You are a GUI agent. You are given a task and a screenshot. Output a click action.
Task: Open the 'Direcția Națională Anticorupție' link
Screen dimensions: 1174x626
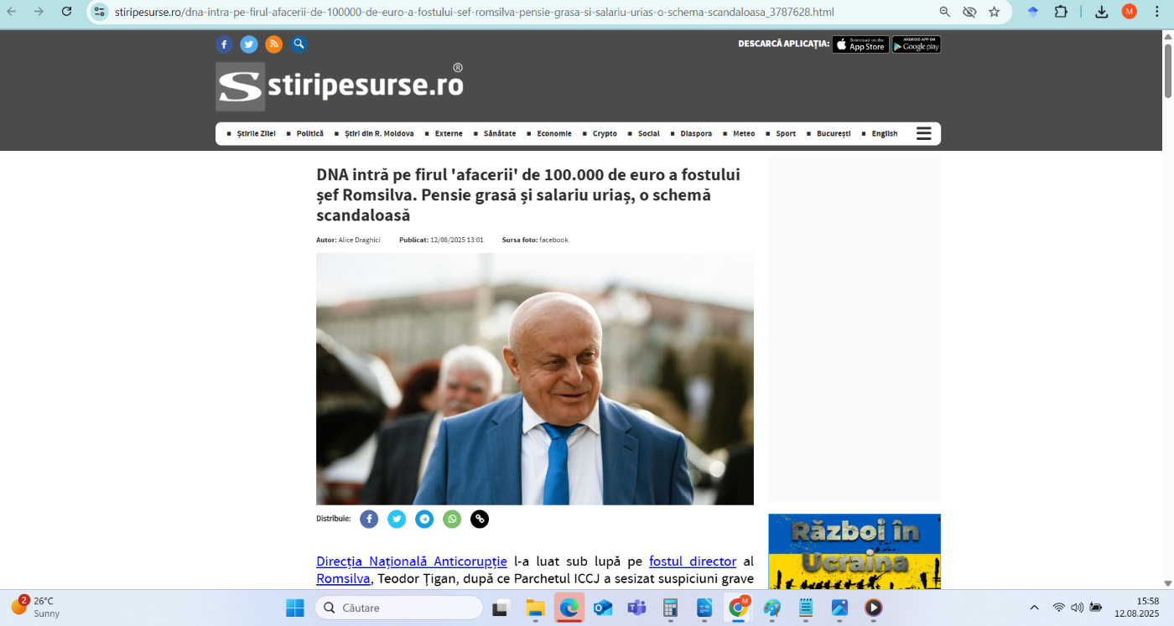click(x=411, y=561)
